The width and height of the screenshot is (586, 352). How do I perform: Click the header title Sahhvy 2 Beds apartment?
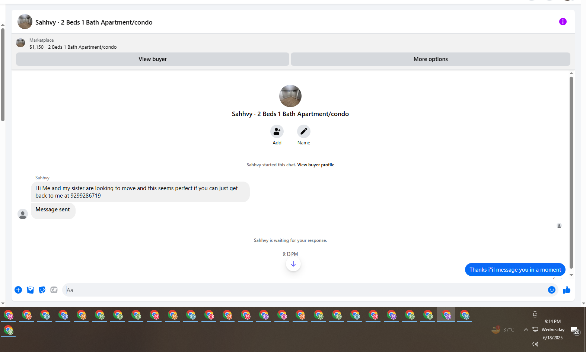pos(94,22)
